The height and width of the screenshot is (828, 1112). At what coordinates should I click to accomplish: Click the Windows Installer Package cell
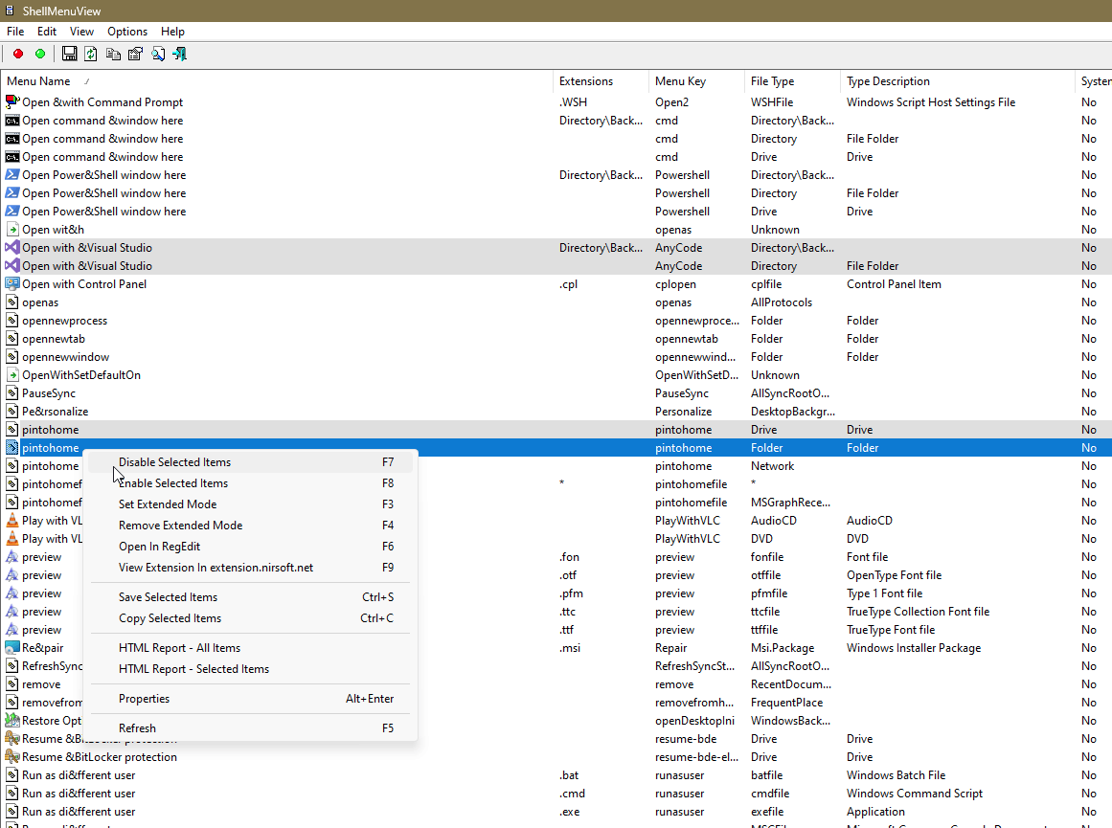(914, 648)
